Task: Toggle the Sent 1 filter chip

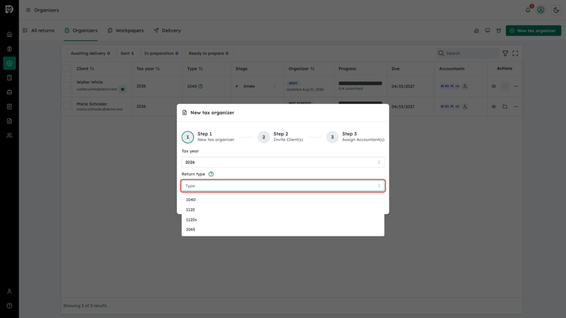Action: pos(127,54)
